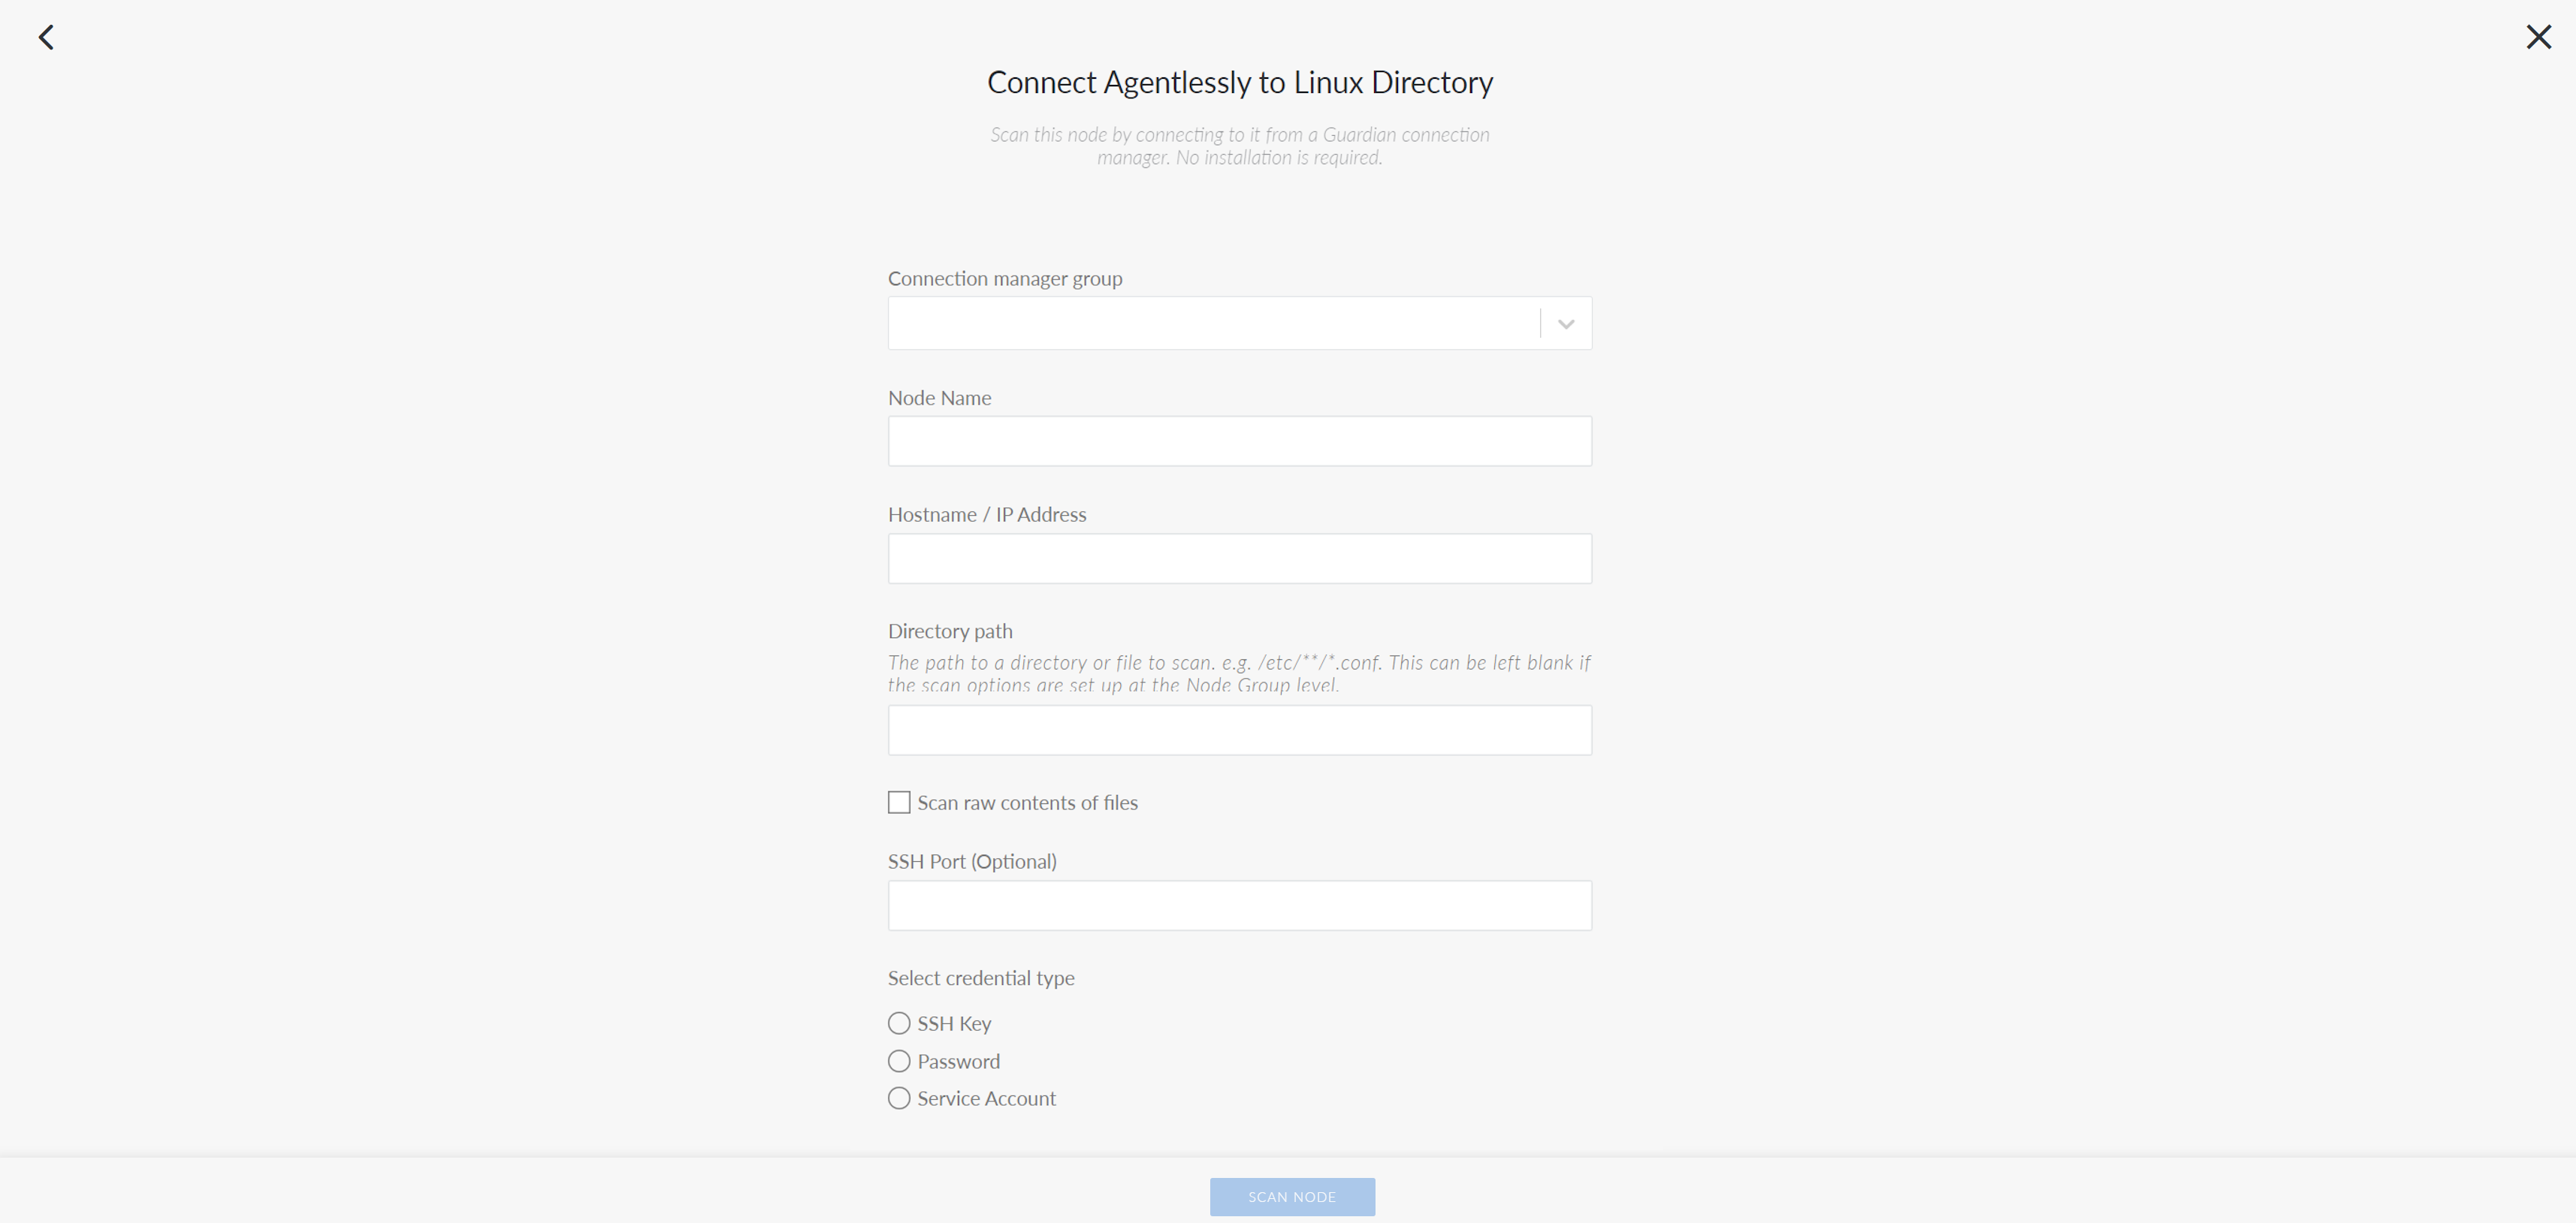The image size is (2576, 1223).
Task: Enable Scan raw contents of files checkbox
Action: (x=899, y=803)
